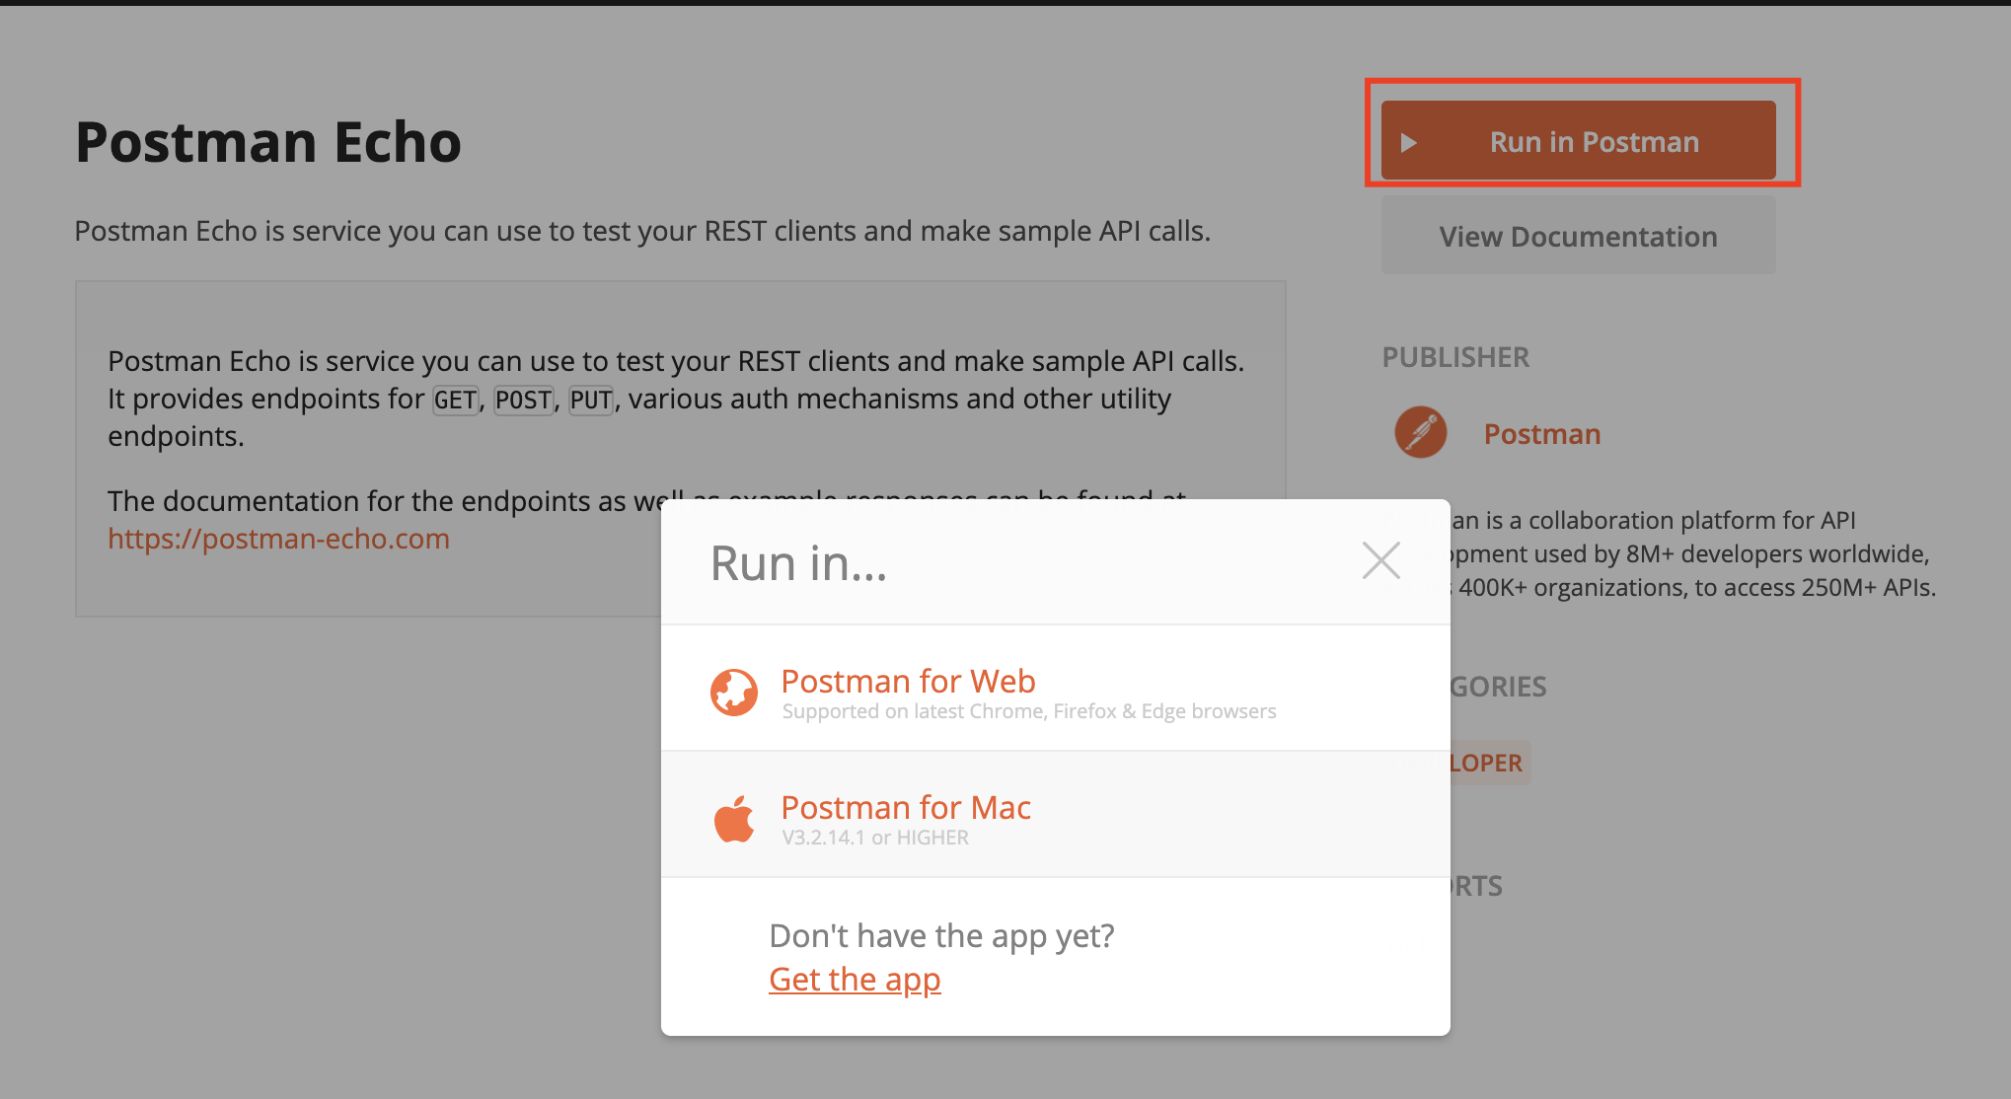Click the Postman Echo page heading
The height and width of the screenshot is (1099, 2011).
tap(268, 142)
